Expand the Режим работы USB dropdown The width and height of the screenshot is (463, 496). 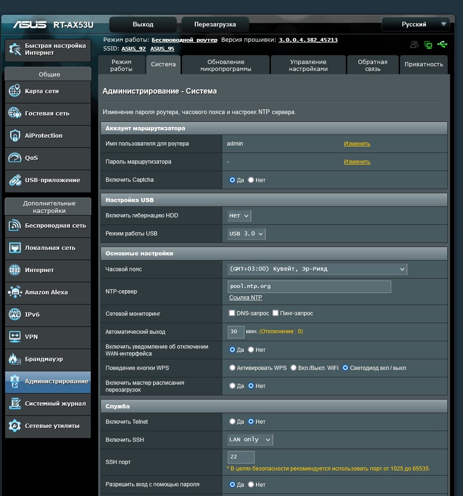[247, 234]
